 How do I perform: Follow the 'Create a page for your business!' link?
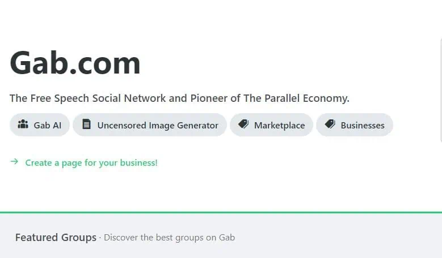click(x=91, y=163)
